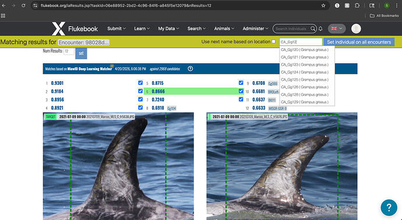Screen dimensions: 402x220
Task: Click the Gg104 individual tag on result 8
Action: tap(171, 109)
